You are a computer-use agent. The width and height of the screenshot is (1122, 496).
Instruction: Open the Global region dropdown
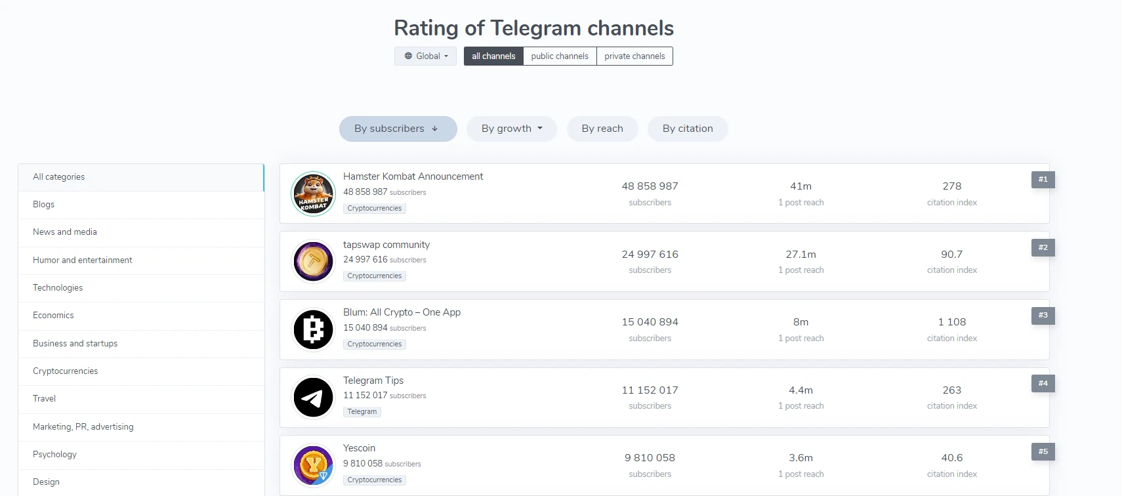coord(426,56)
